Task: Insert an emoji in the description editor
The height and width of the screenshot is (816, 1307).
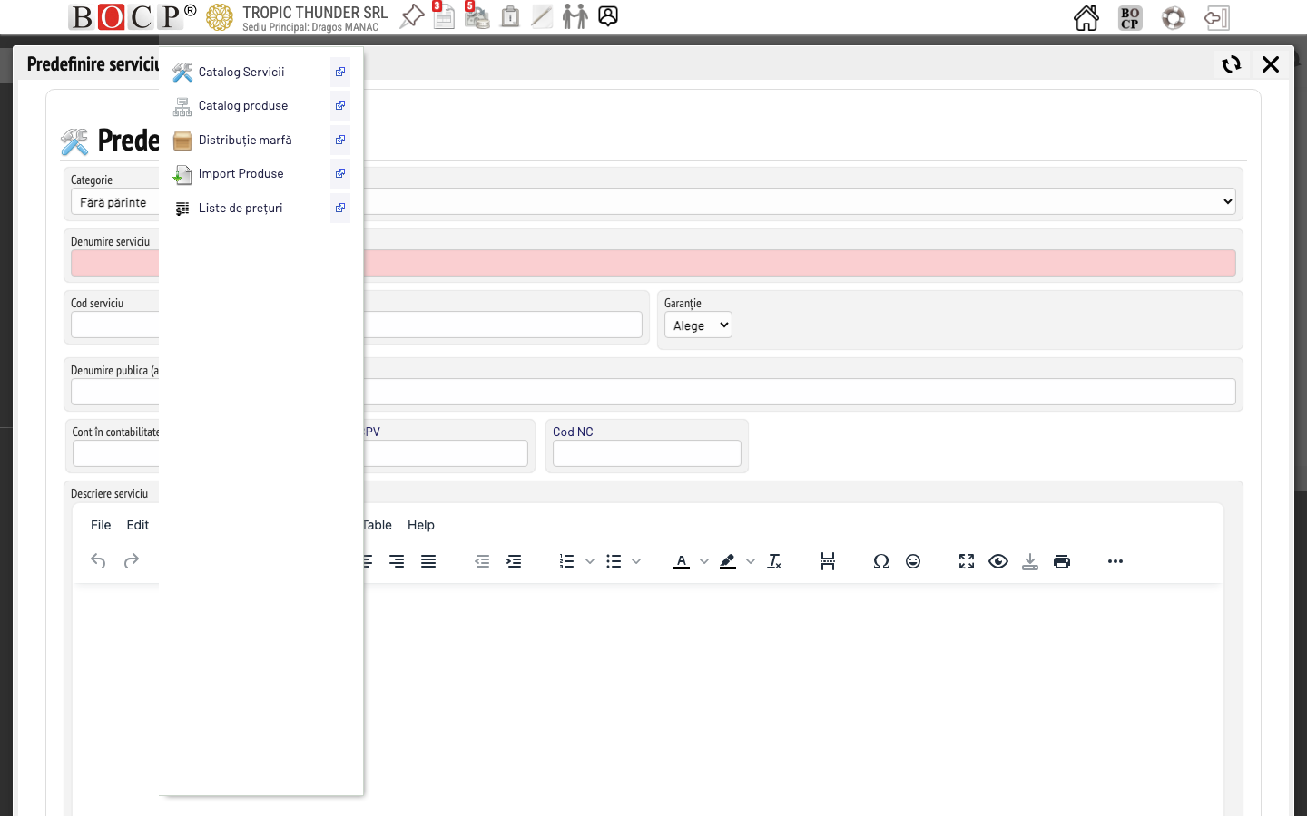Action: click(x=912, y=561)
